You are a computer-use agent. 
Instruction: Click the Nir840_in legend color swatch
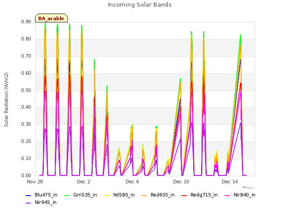pos(227,195)
